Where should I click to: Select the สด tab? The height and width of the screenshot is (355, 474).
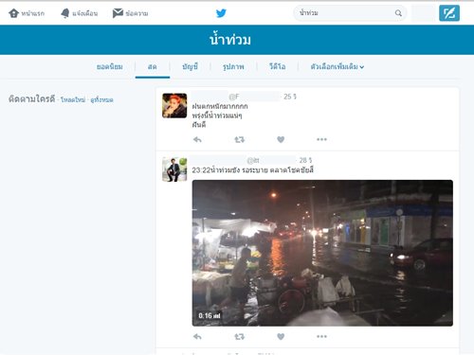pos(153,66)
